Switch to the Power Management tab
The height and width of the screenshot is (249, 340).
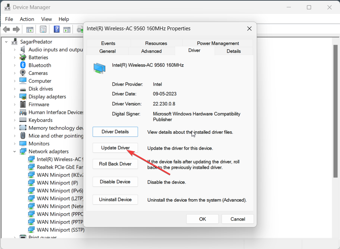coord(218,43)
